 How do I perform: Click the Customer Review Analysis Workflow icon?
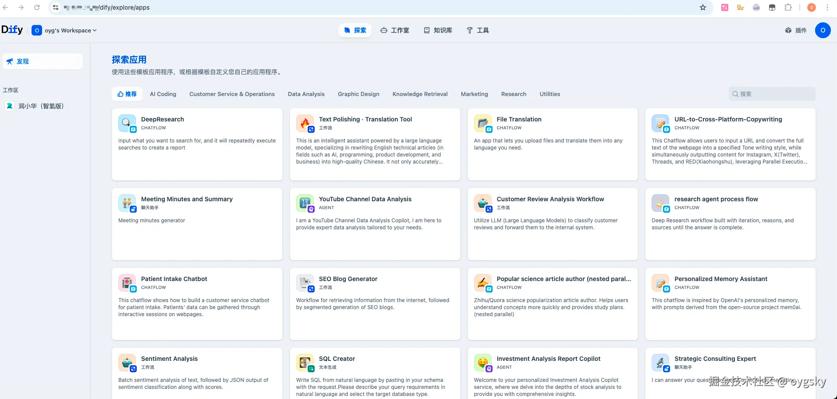click(x=483, y=203)
